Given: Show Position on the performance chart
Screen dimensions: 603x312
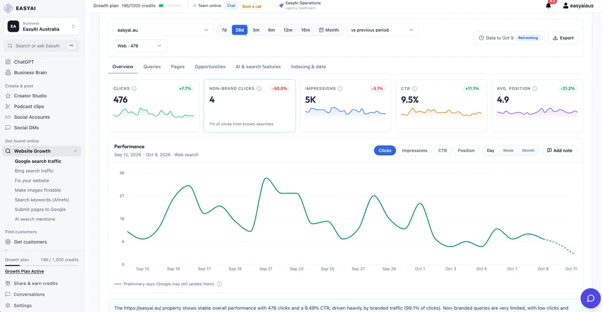Looking at the screenshot, I should 466,150.
